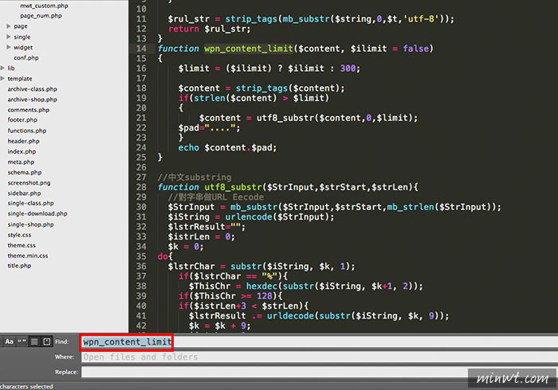Click 'return' keyword on line 12
The image size is (558, 390).
(x=183, y=29)
